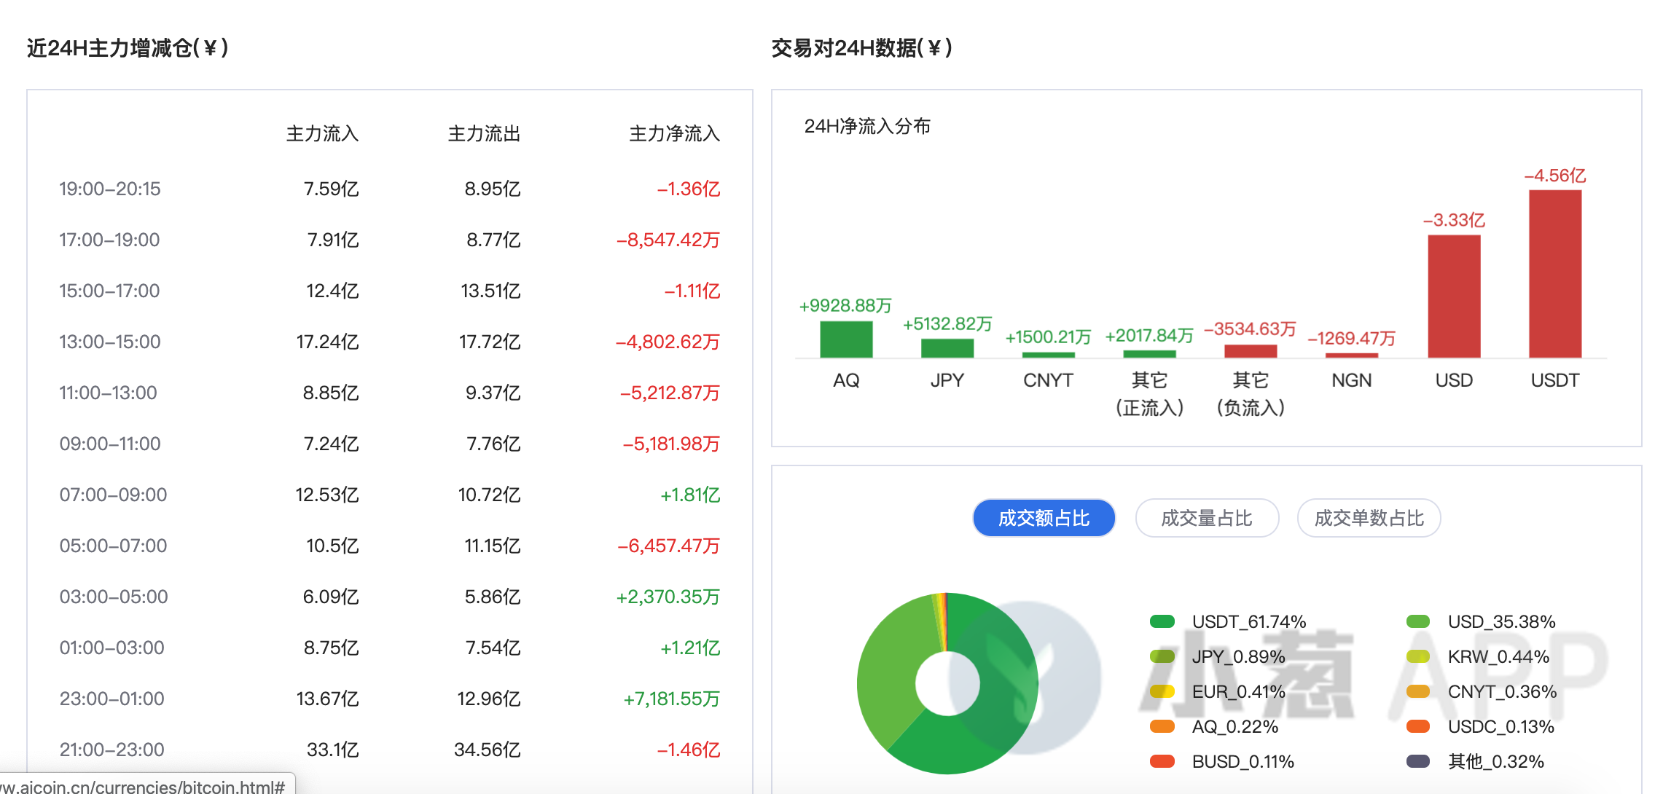
Task: Click the 交易对24H数据(¥) heading
Action: [861, 48]
